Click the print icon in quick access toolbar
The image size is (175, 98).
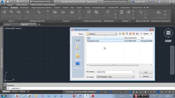pyautogui.click(x=18, y=1)
